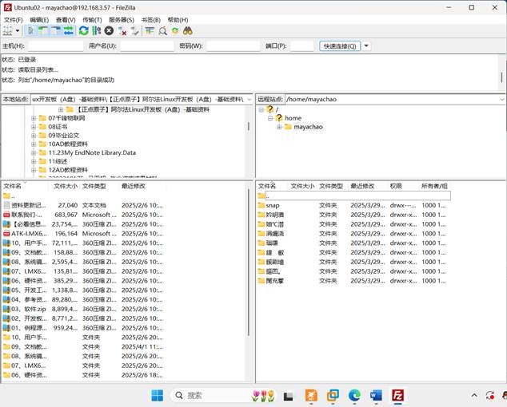Sort remote list by 文件类型 column

pyautogui.click(x=331, y=186)
